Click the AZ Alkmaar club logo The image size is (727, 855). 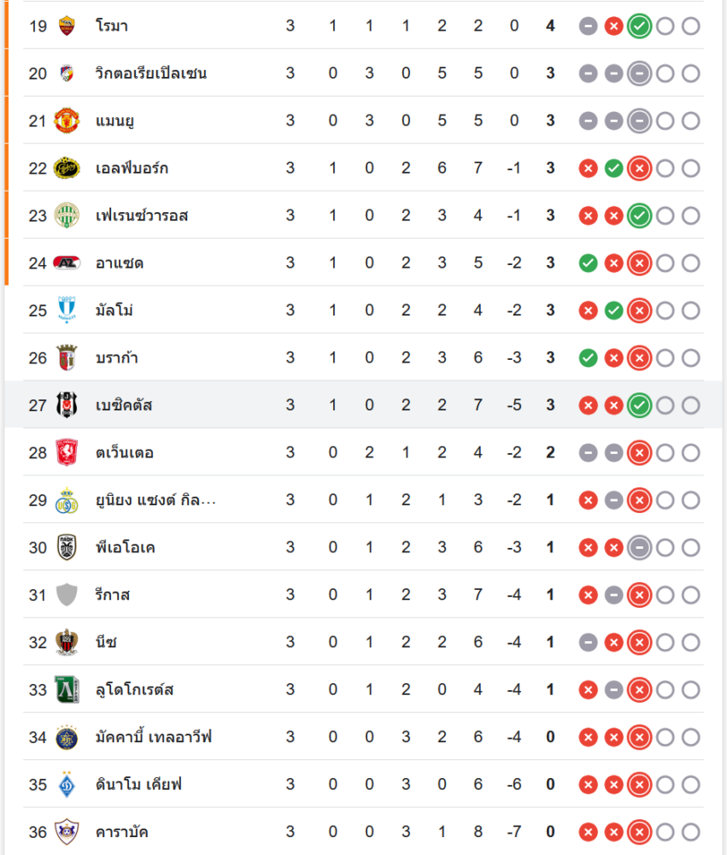pyautogui.click(x=66, y=263)
